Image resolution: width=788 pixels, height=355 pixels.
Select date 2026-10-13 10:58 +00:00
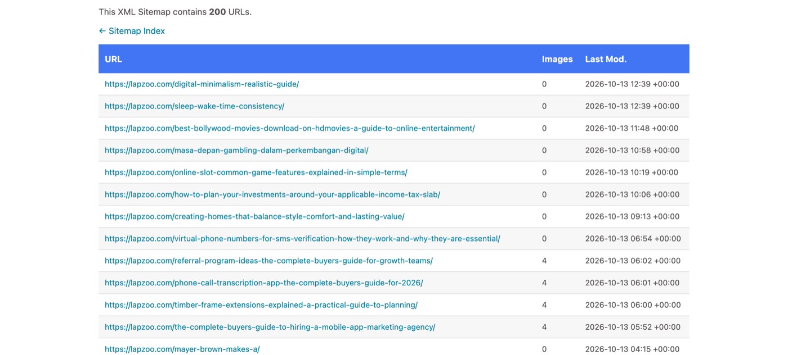point(632,150)
